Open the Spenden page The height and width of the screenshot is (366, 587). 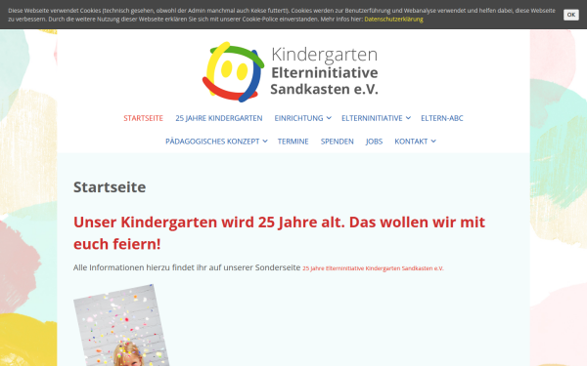click(x=337, y=142)
